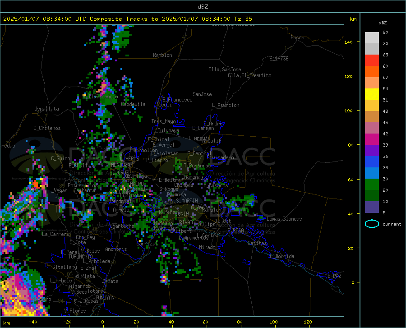The width and height of the screenshot is (406, 328).
Task: Click the Tres_Mayo place label
Action: [x=163, y=121]
